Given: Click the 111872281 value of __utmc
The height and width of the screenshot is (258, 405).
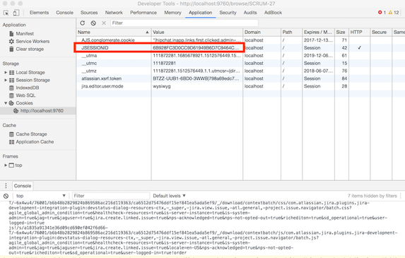Looking at the screenshot, I should (164, 64).
